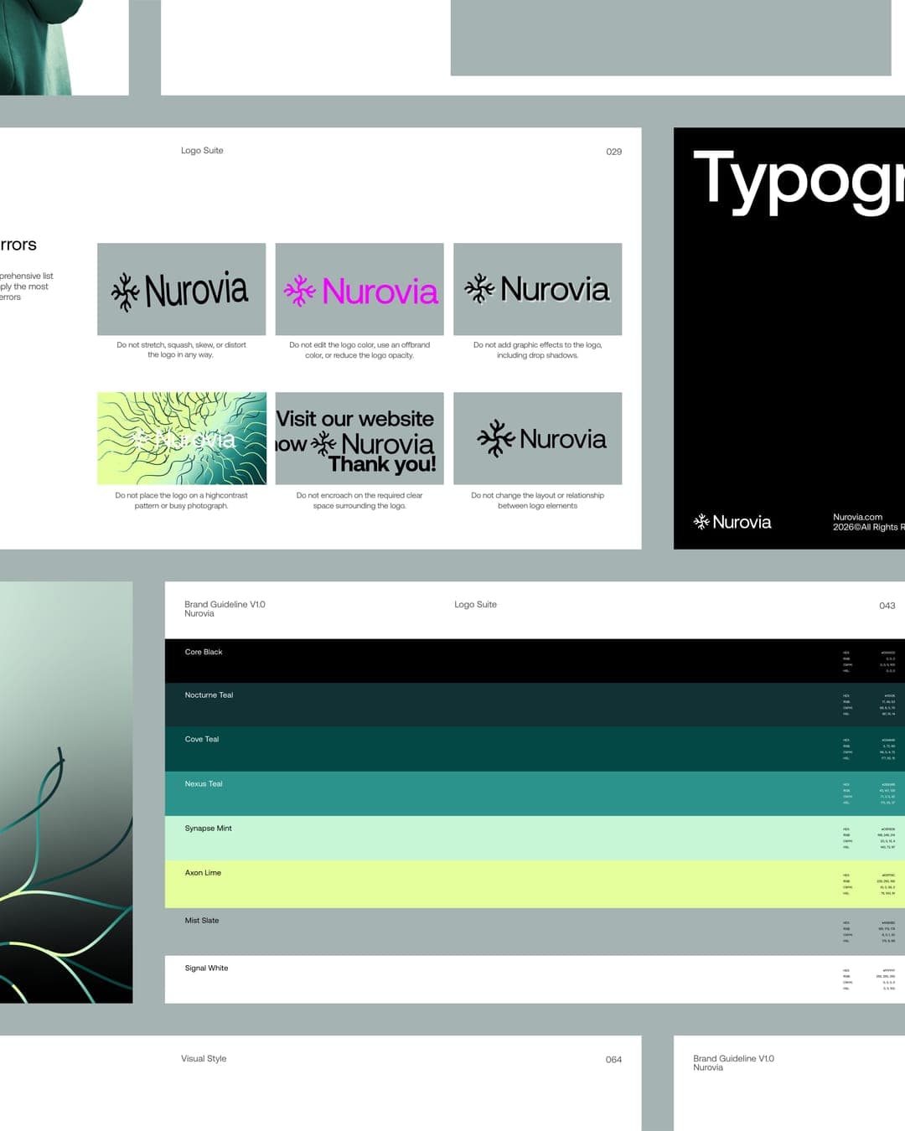
Task: Pick the Nocturne Teal color band
Action: 535,705
